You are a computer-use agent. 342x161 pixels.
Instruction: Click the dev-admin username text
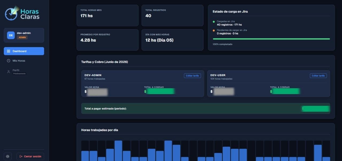coord(24,33)
